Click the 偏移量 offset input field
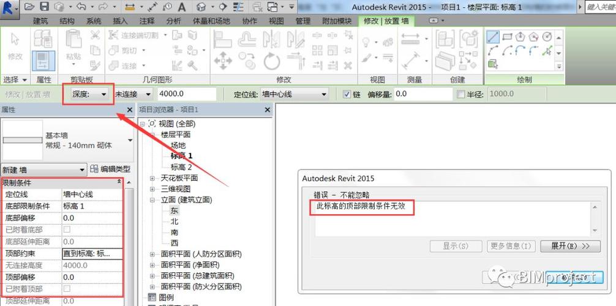This screenshot has height=306, width=616. pyautogui.click(x=424, y=94)
